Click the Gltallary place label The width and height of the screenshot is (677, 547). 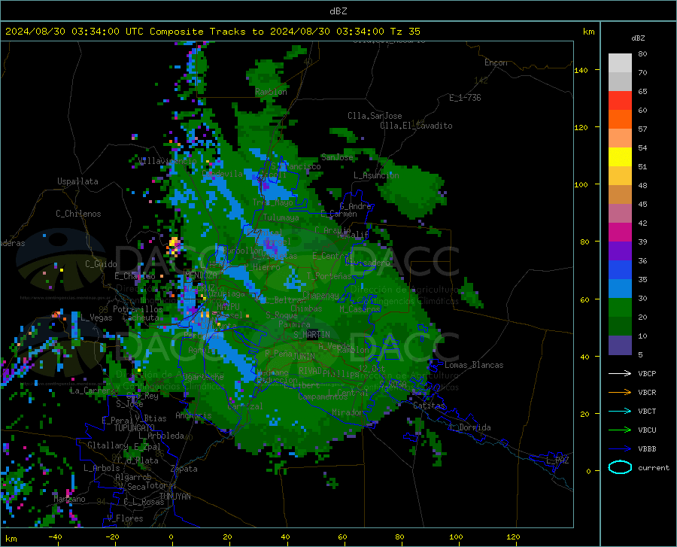(x=108, y=445)
